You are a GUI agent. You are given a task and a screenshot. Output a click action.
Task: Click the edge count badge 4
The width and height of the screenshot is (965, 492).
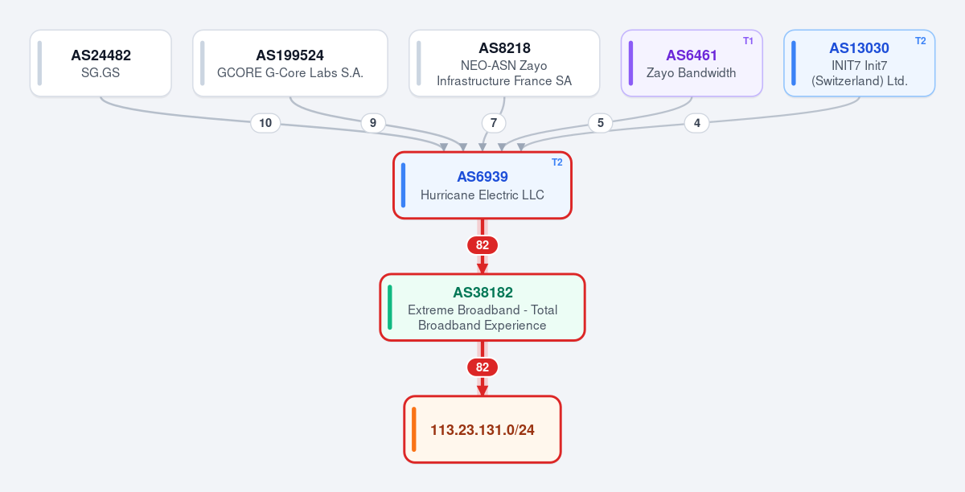(696, 123)
